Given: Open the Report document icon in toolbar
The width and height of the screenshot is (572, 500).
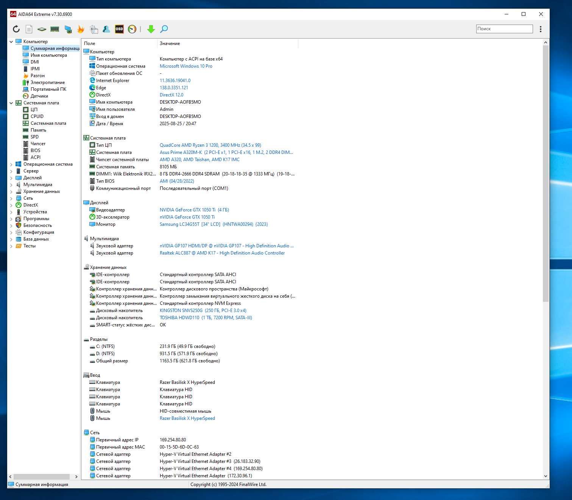Looking at the screenshot, I should (x=29, y=29).
